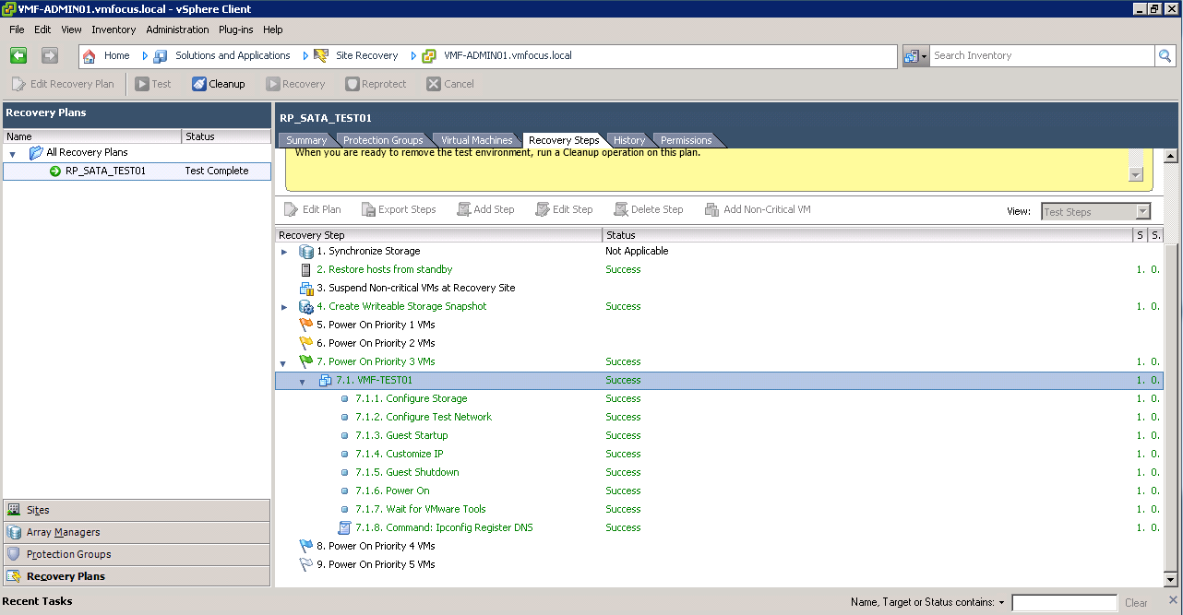This screenshot has width=1183, height=615.
Task: Click the Recent Tasks filter input field
Action: pos(1063,603)
